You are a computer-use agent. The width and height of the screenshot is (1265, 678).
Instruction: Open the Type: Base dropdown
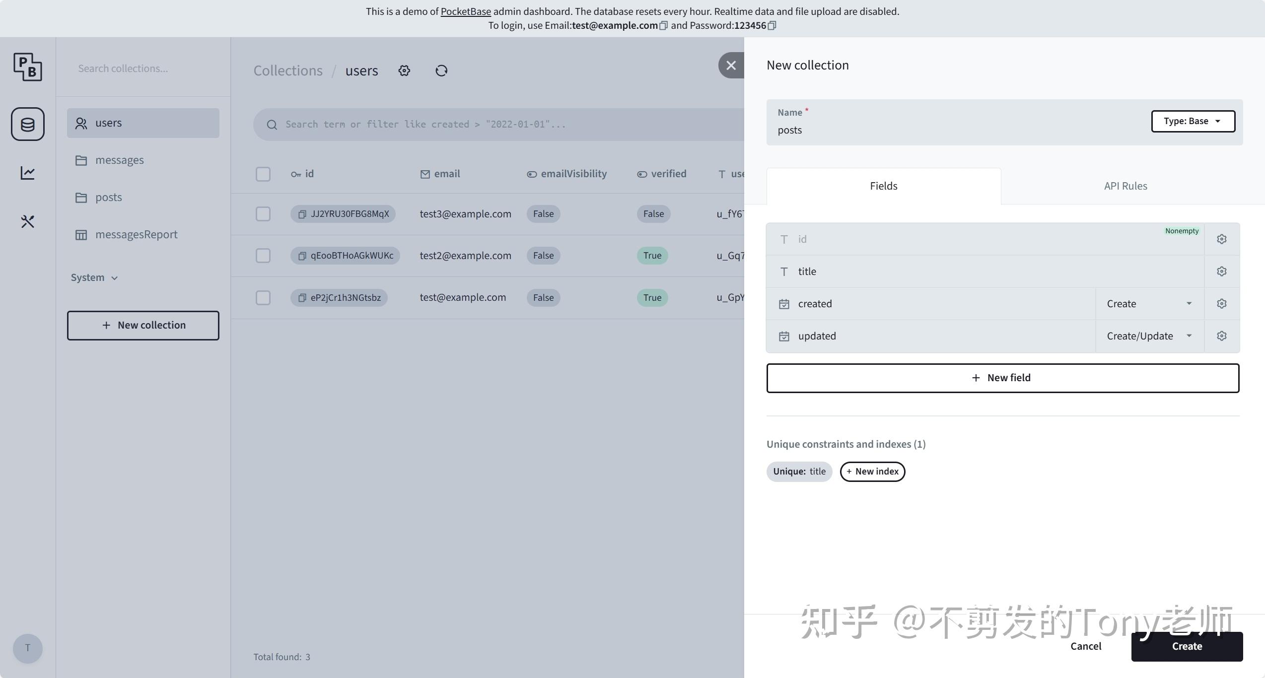[x=1193, y=121]
